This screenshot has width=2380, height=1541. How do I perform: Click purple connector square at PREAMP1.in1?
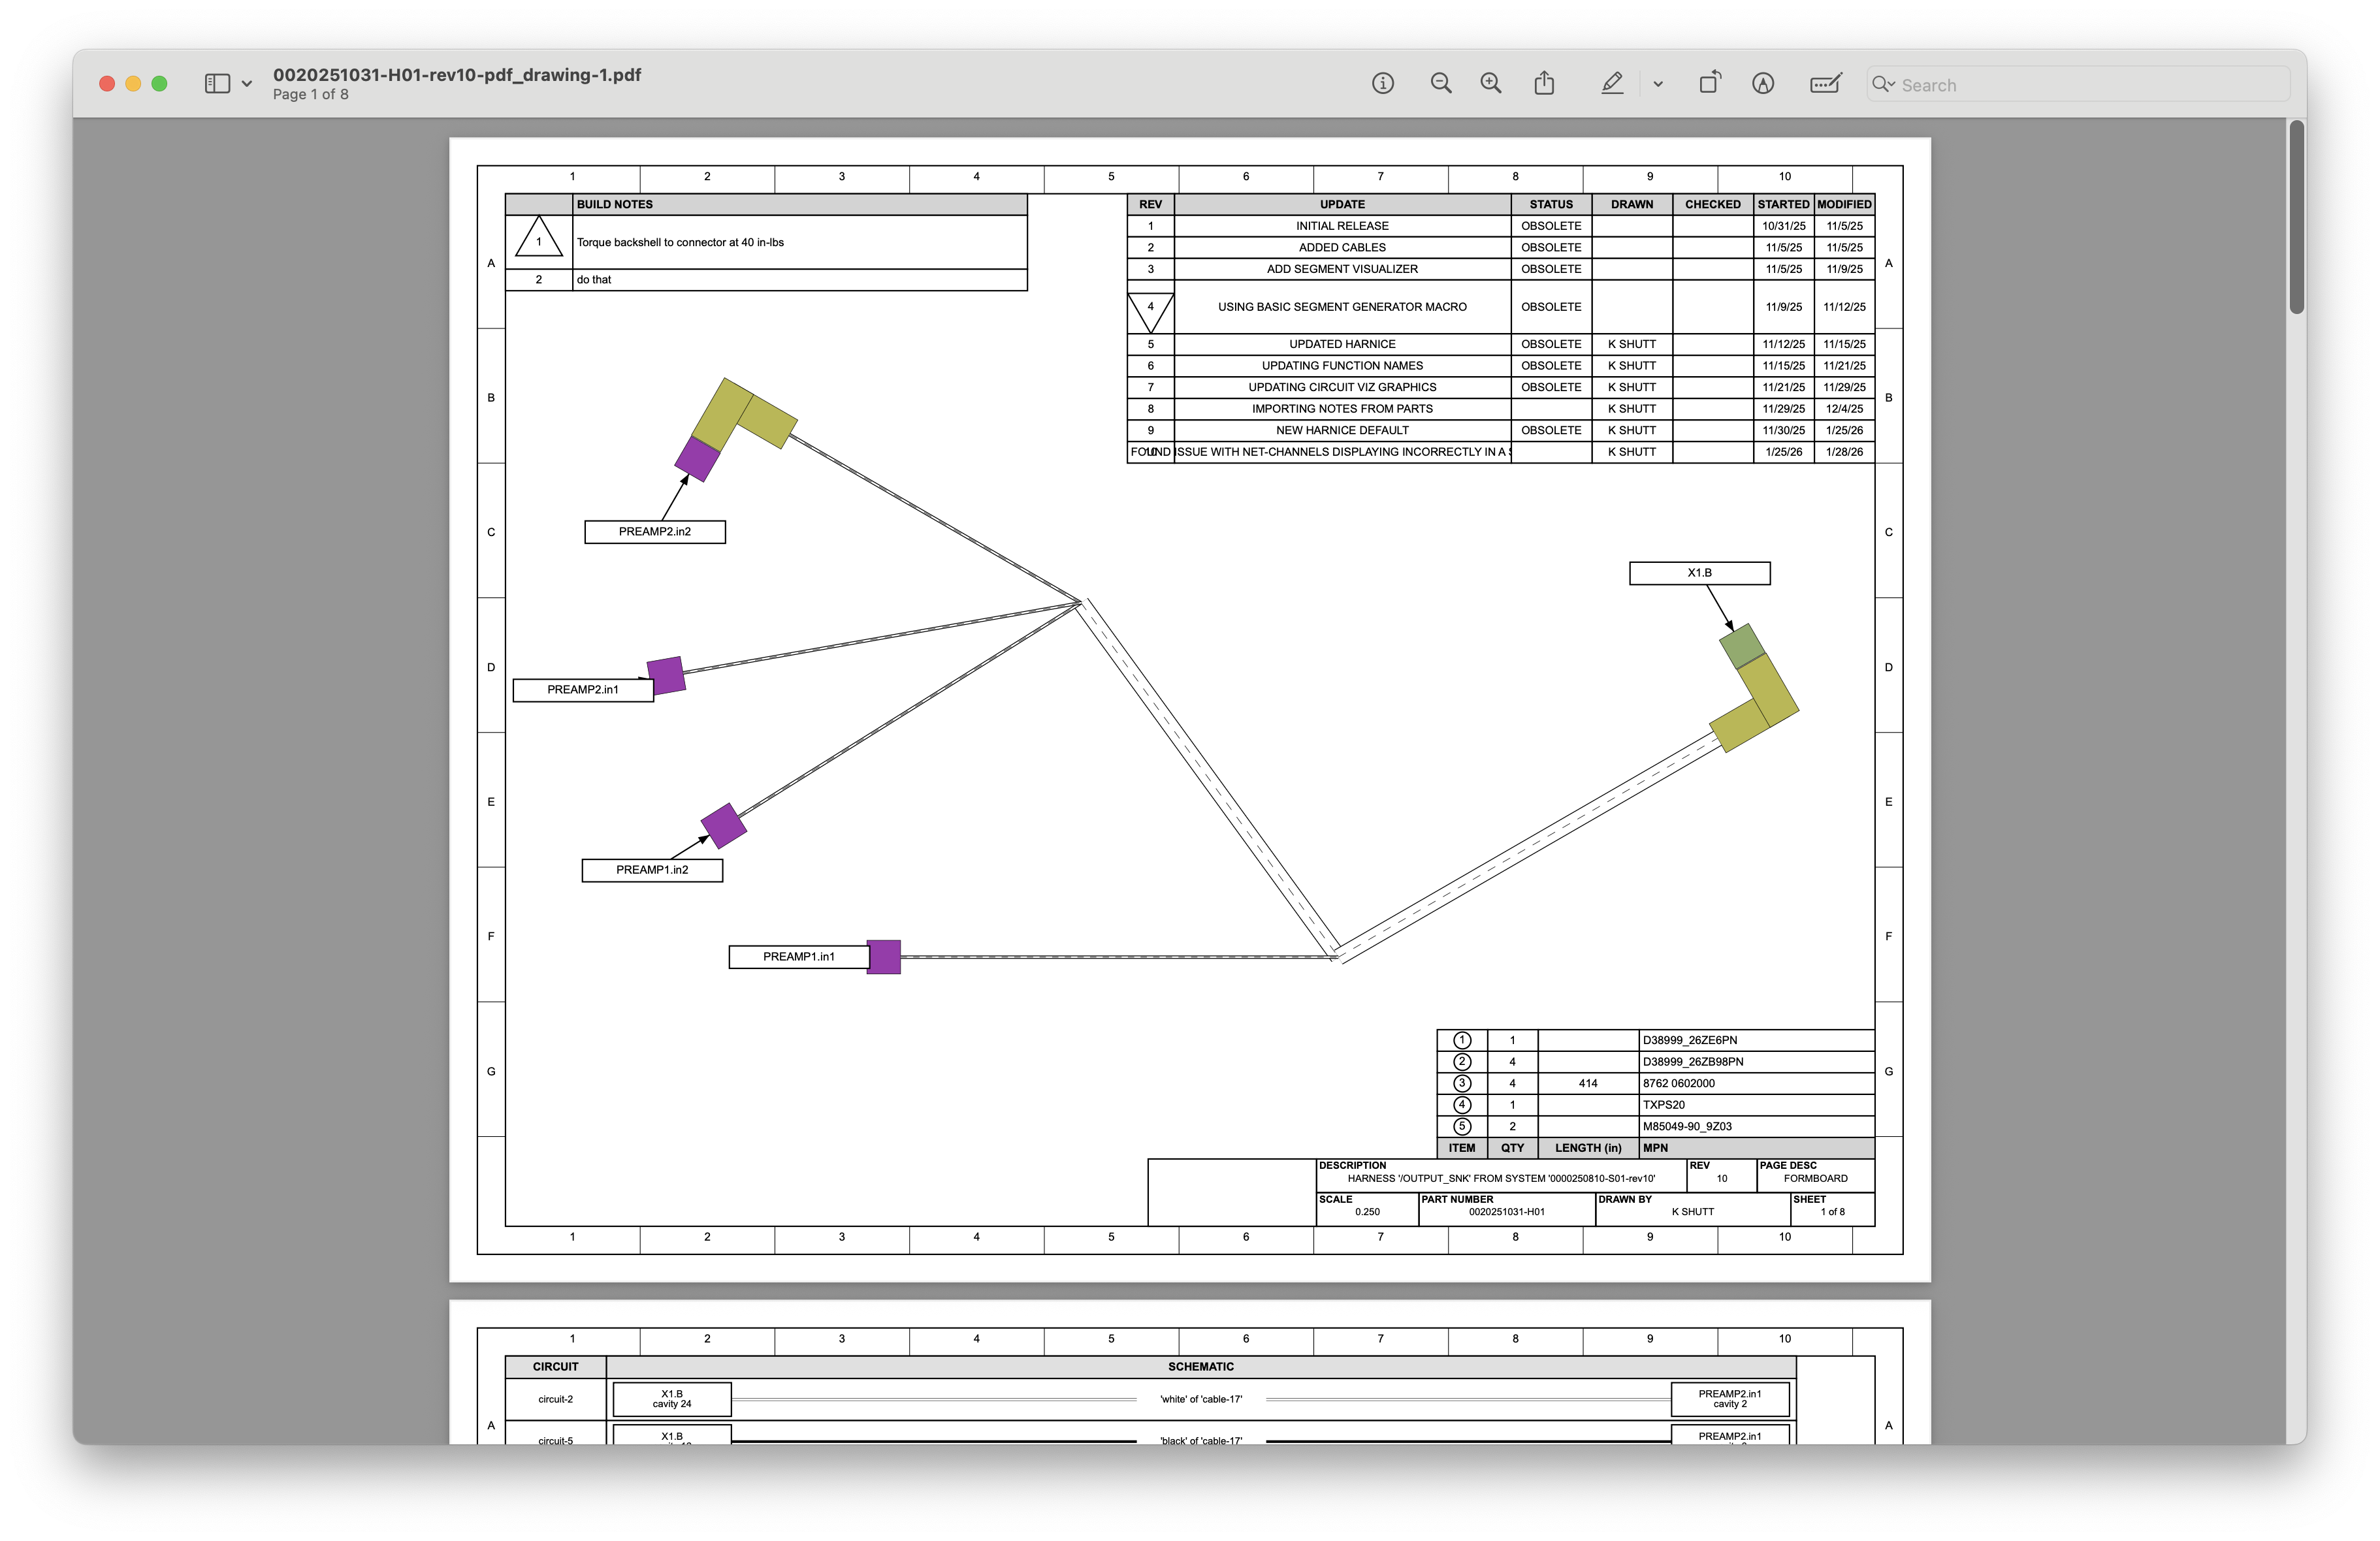pos(884,957)
